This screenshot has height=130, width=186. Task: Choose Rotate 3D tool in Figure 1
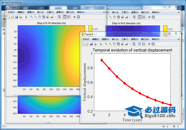click(44, 17)
